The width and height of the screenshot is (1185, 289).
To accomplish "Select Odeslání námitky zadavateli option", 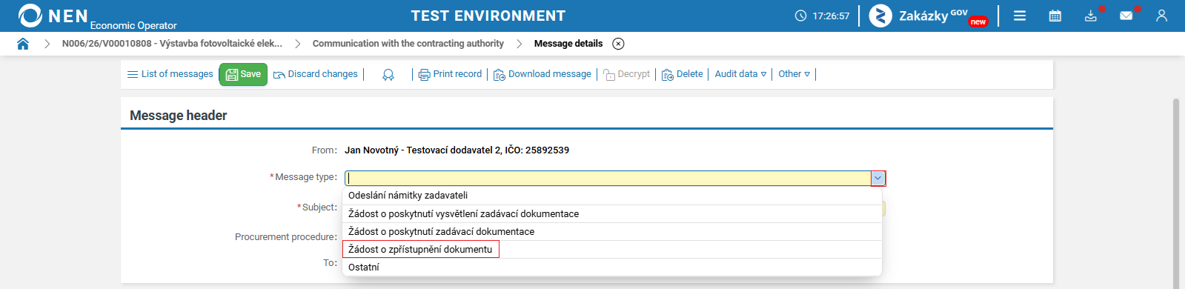I will [612, 196].
